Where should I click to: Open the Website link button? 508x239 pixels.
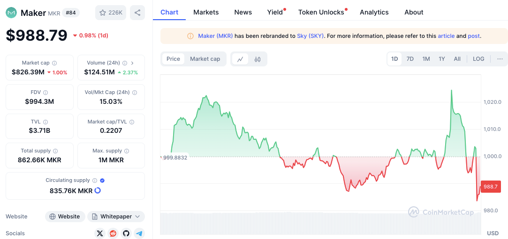(x=65, y=217)
